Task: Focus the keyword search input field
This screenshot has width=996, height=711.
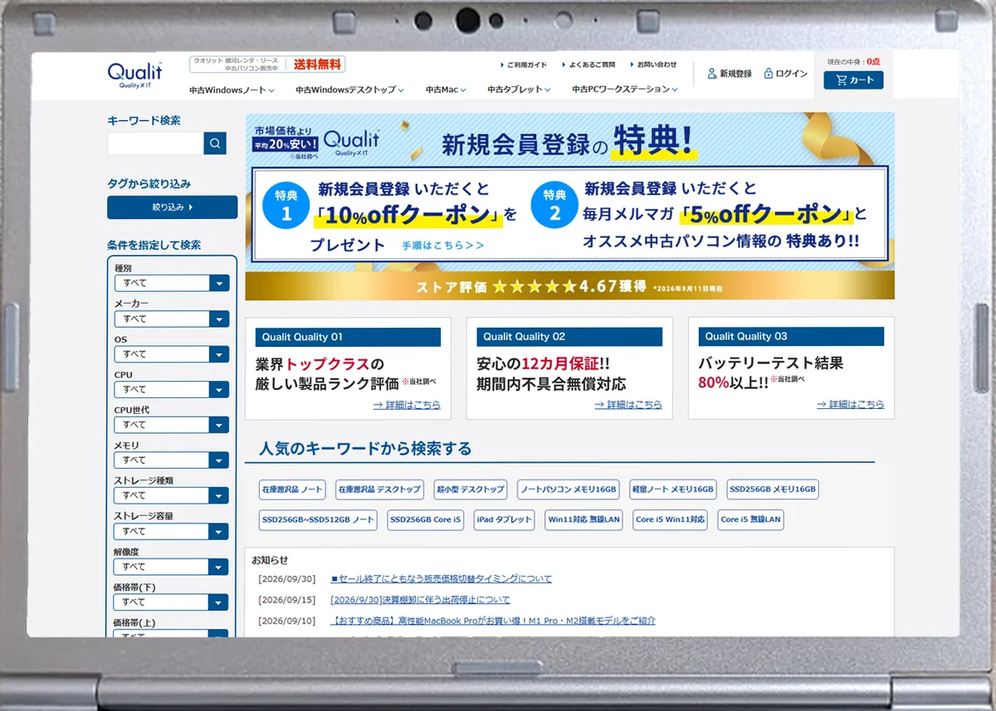Action: pyautogui.click(x=155, y=144)
